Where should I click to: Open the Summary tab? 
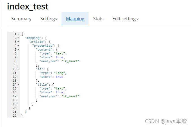(21, 19)
